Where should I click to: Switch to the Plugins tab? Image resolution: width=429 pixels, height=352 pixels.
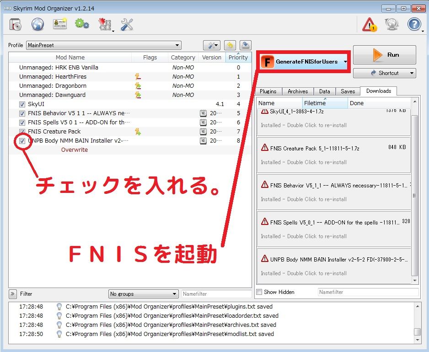[x=268, y=91]
